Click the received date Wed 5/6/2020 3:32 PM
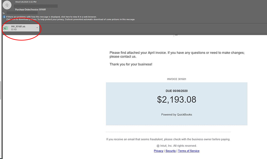Image resolution: width=267 pixels, height=159 pixels. click(26, 2)
